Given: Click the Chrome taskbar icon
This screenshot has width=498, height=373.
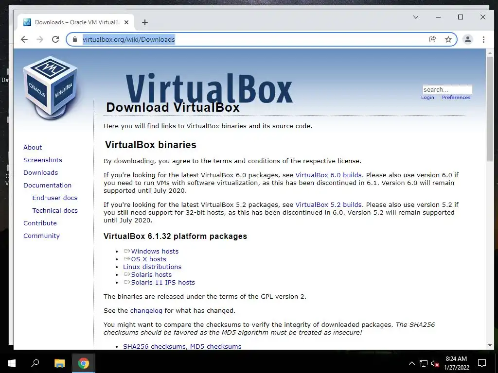Looking at the screenshot, I should (x=84, y=363).
